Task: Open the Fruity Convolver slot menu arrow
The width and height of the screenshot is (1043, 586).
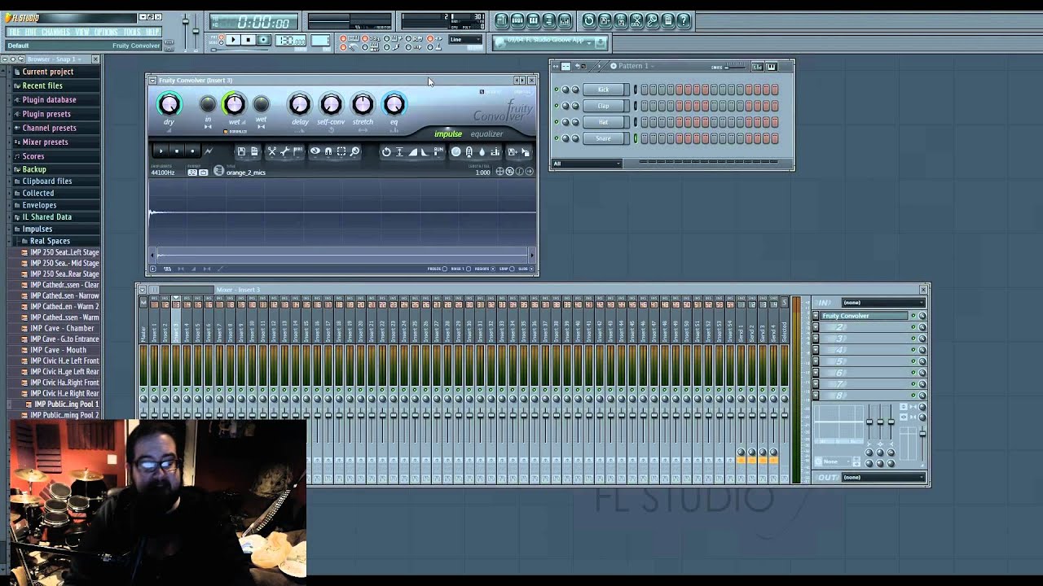Action: pos(816,316)
